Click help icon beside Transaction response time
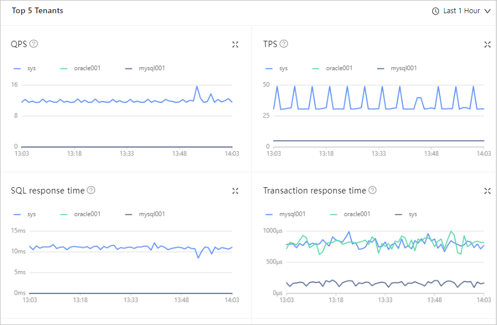Screen dimensions: 497x325 click(x=372, y=190)
